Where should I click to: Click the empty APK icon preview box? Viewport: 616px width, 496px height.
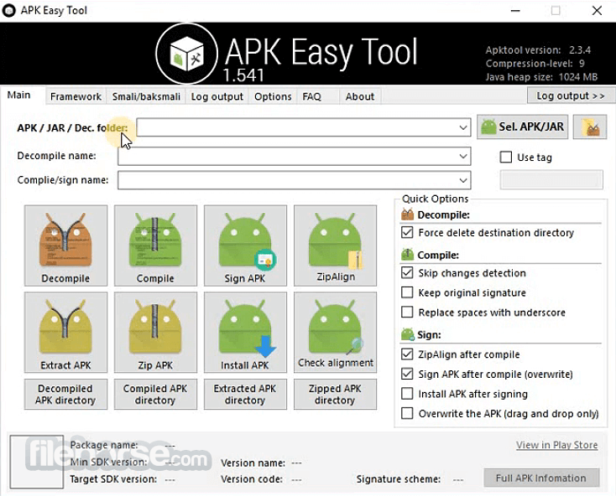(x=37, y=462)
